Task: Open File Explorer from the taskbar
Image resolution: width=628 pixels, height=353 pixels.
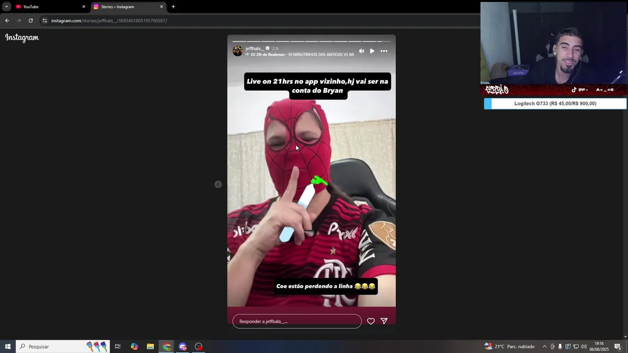Action: [x=151, y=347]
